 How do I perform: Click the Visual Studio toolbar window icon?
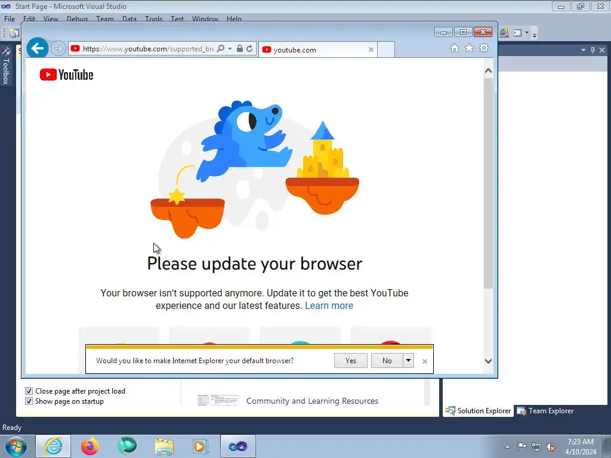tap(517, 33)
